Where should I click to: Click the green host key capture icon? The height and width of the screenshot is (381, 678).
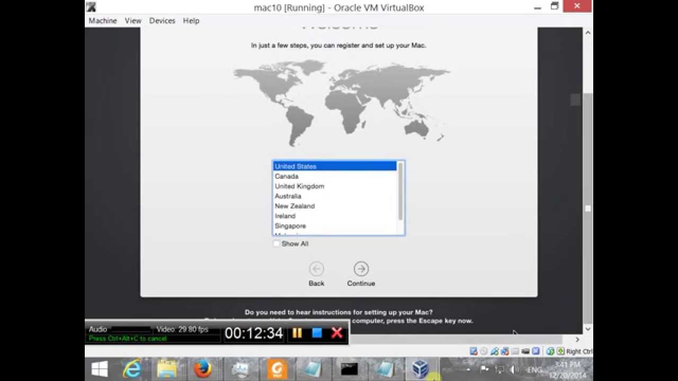point(560,351)
